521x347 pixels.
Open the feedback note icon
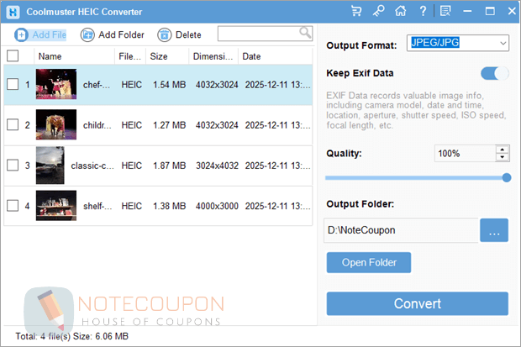point(445,11)
